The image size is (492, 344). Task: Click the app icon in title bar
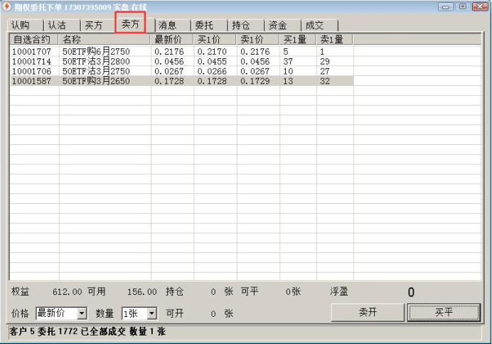[7, 6]
